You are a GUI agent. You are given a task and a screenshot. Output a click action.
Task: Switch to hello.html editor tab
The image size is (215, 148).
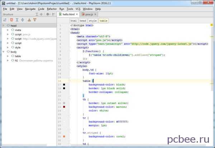(x=68, y=14)
